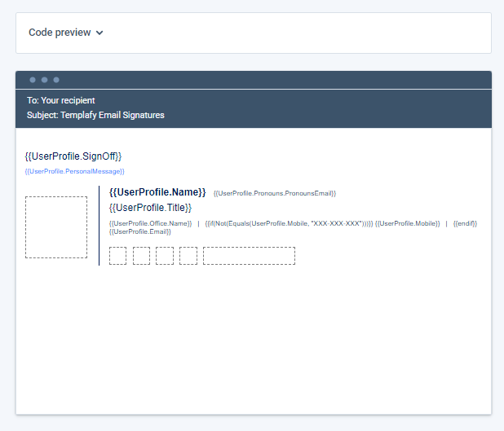Click the third window dot in preview header
504x431 pixels.
pos(56,80)
